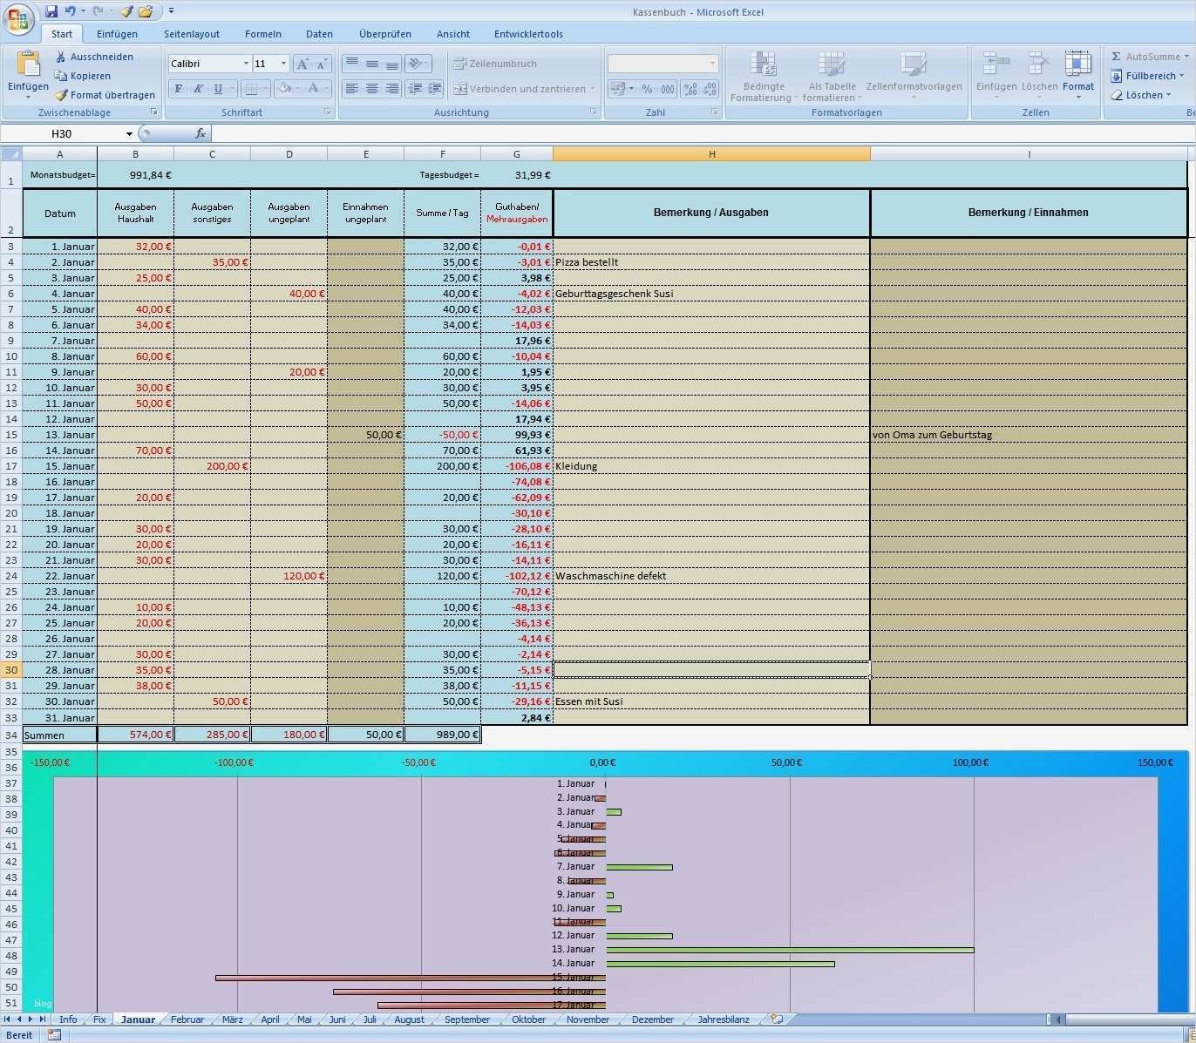Screen dimensions: 1196x1043
Task: Open the Calibri font dropdown
Action: pos(246,63)
